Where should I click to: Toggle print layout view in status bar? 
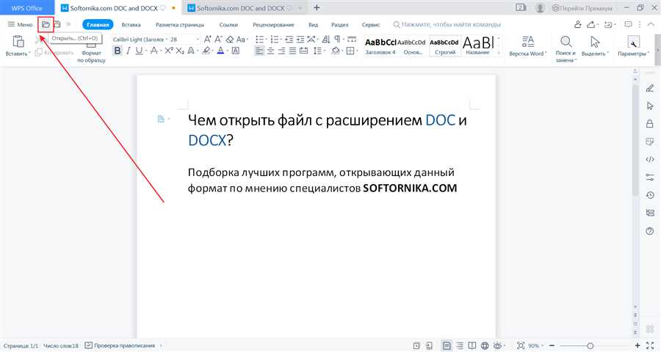[447, 345]
